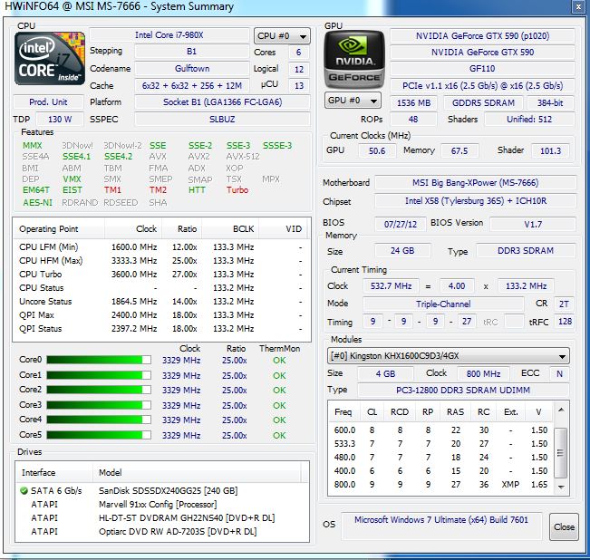This screenshot has height=560, width=590.
Task: Click the Close button
Action: [564, 526]
